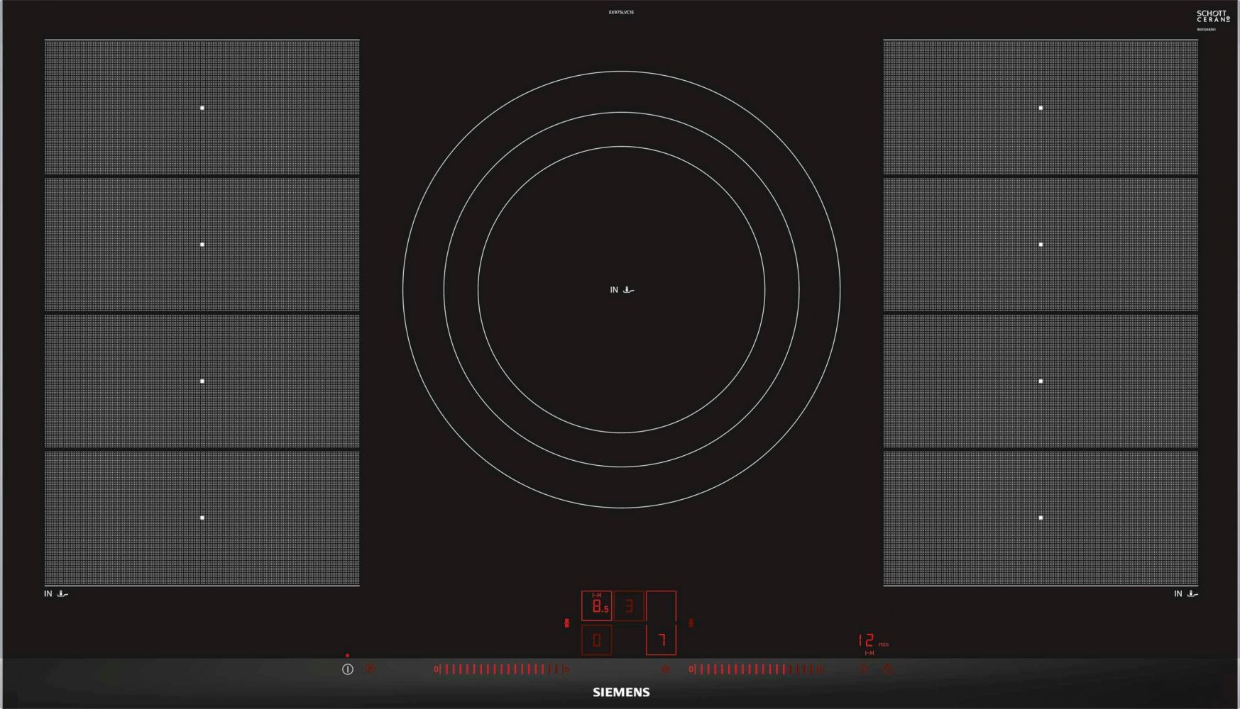Tap the red lock icon beside power button
1240x709 pixels.
pyautogui.click(x=370, y=669)
